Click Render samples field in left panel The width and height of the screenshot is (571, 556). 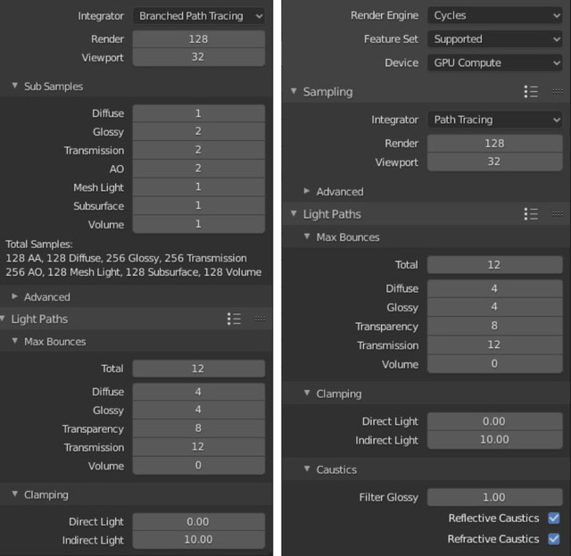[198, 39]
